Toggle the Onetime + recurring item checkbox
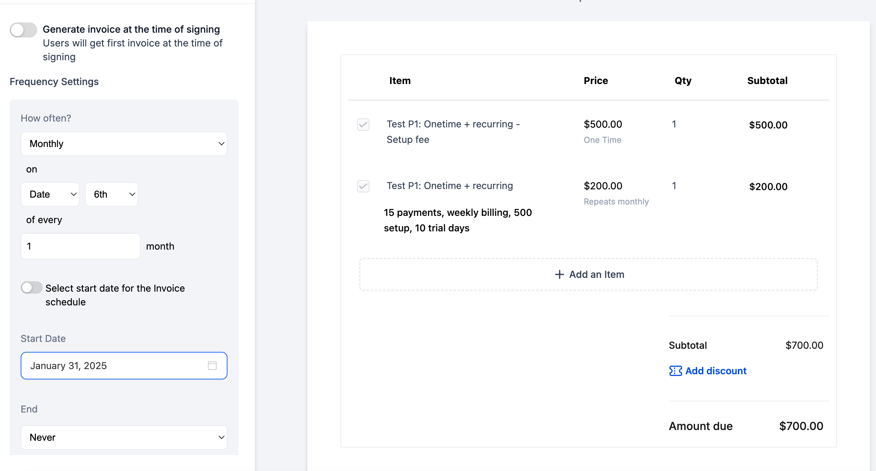This screenshot has height=471, width=876. point(363,186)
